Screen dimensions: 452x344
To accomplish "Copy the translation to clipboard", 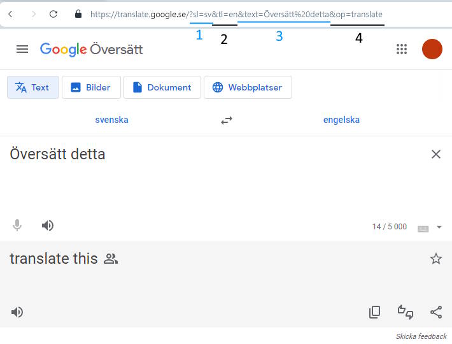I will [375, 312].
